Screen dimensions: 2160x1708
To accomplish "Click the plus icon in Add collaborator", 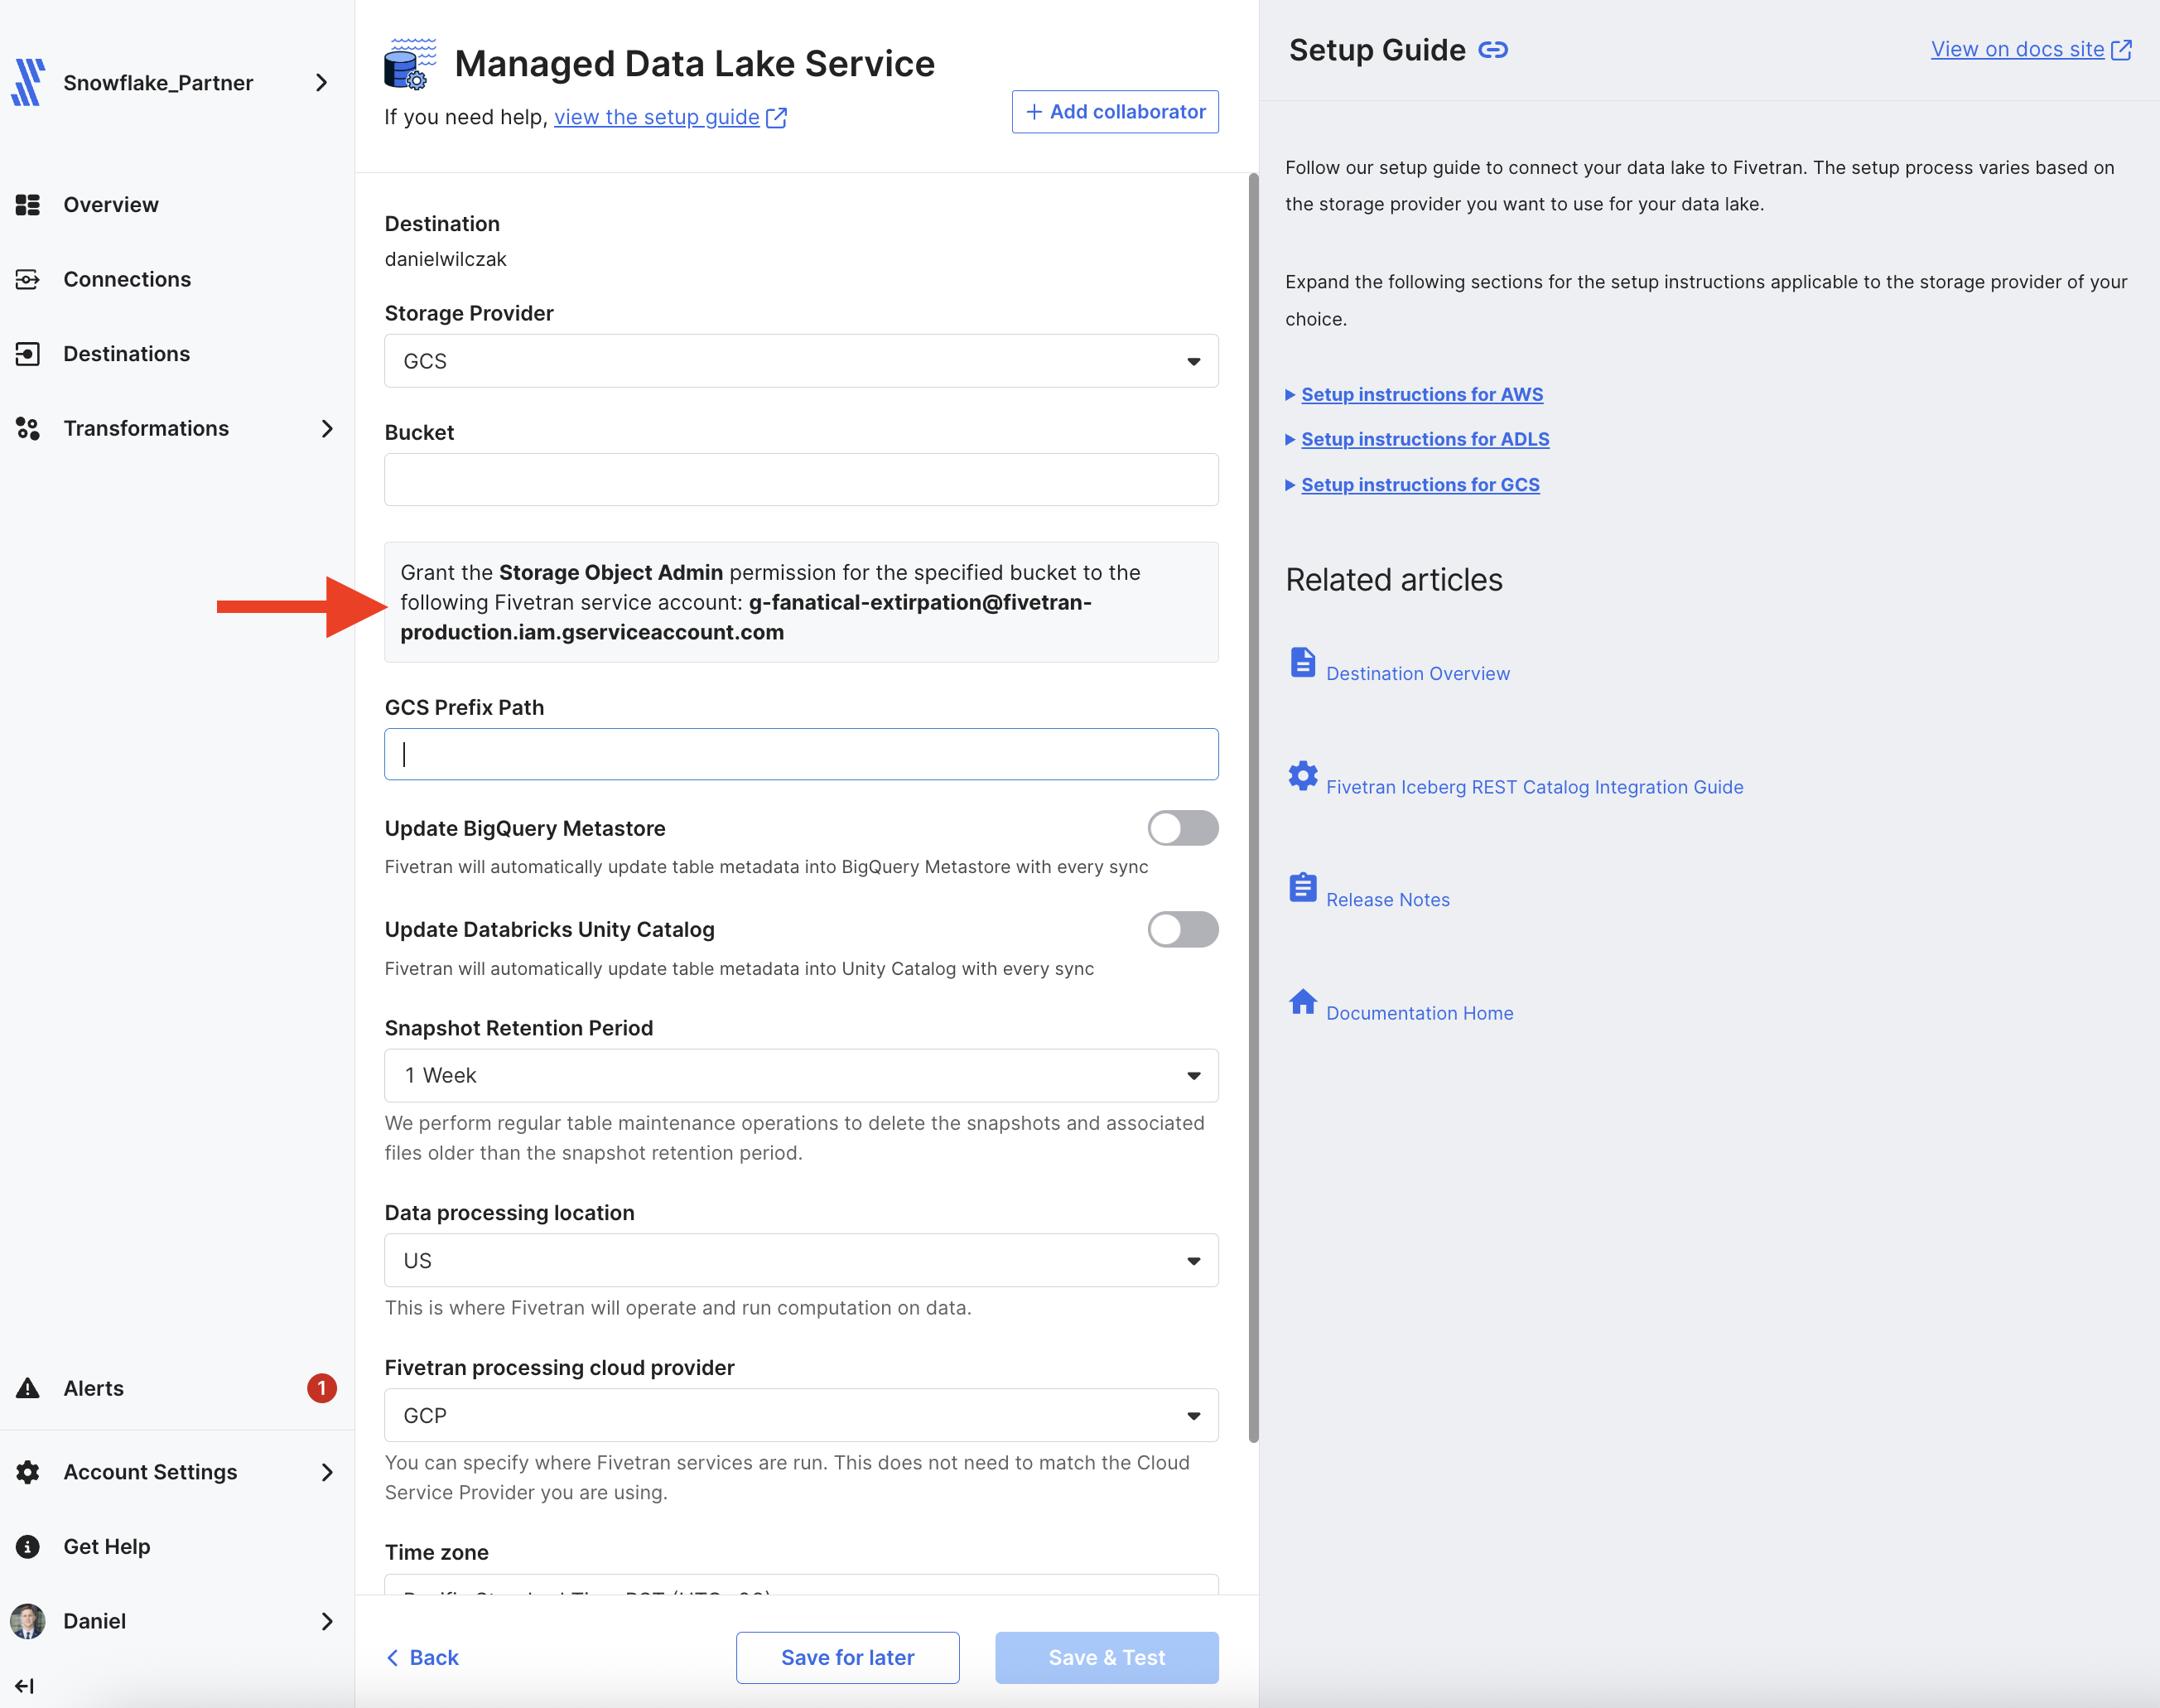I will pyautogui.click(x=1034, y=112).
